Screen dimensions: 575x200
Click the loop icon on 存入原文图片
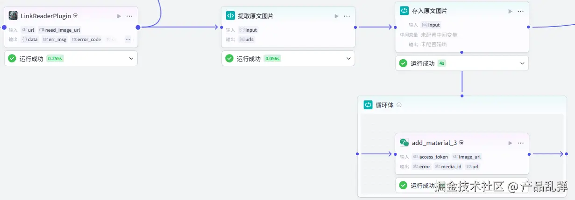tap(404, 11)
